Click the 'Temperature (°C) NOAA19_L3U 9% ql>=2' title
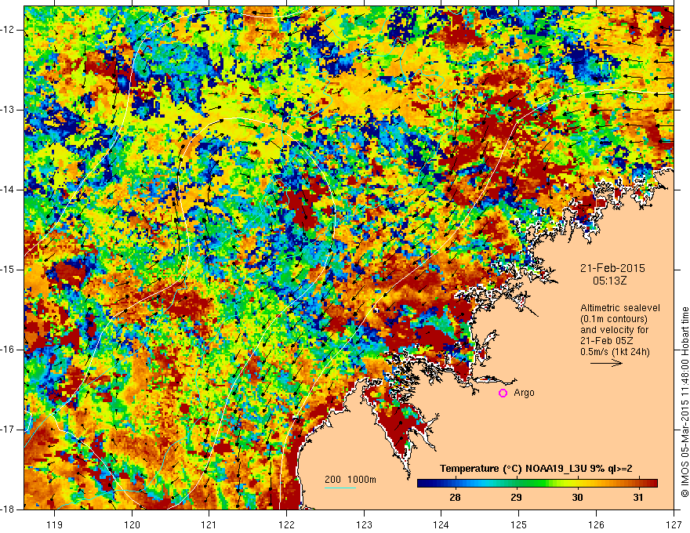Screen dimensions: 690x533 (x=536, y=469)
